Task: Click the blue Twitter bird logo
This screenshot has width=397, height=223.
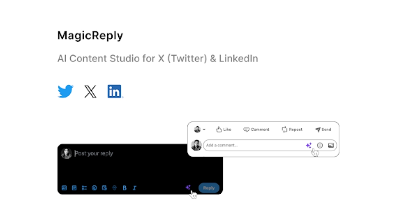Action: coord(66,91)
